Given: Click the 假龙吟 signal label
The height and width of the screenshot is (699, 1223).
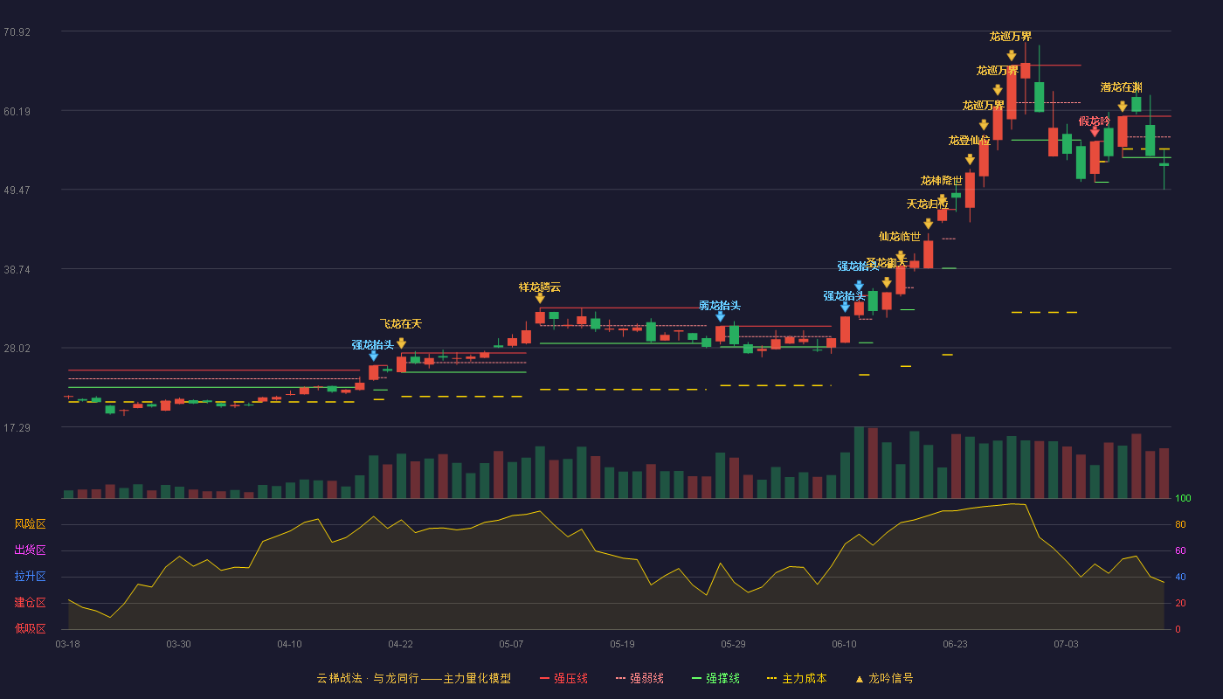Looking at the screenshot, I should click(1095, 121).
